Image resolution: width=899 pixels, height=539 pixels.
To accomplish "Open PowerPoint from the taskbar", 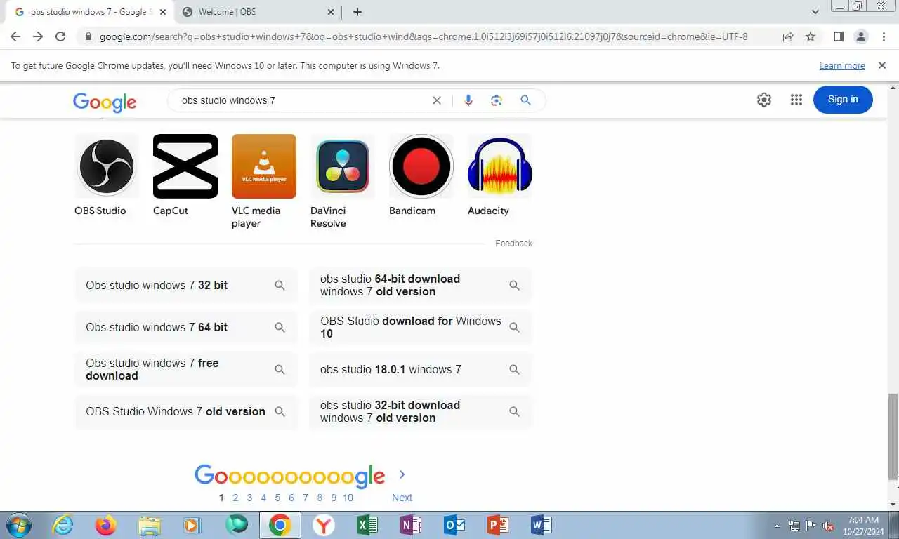I will pyautogui.click(x=498, y=525).
